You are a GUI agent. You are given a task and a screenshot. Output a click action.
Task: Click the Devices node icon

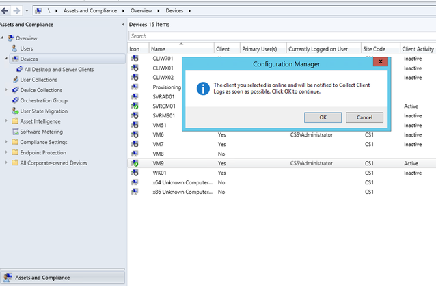pos(15,59)
